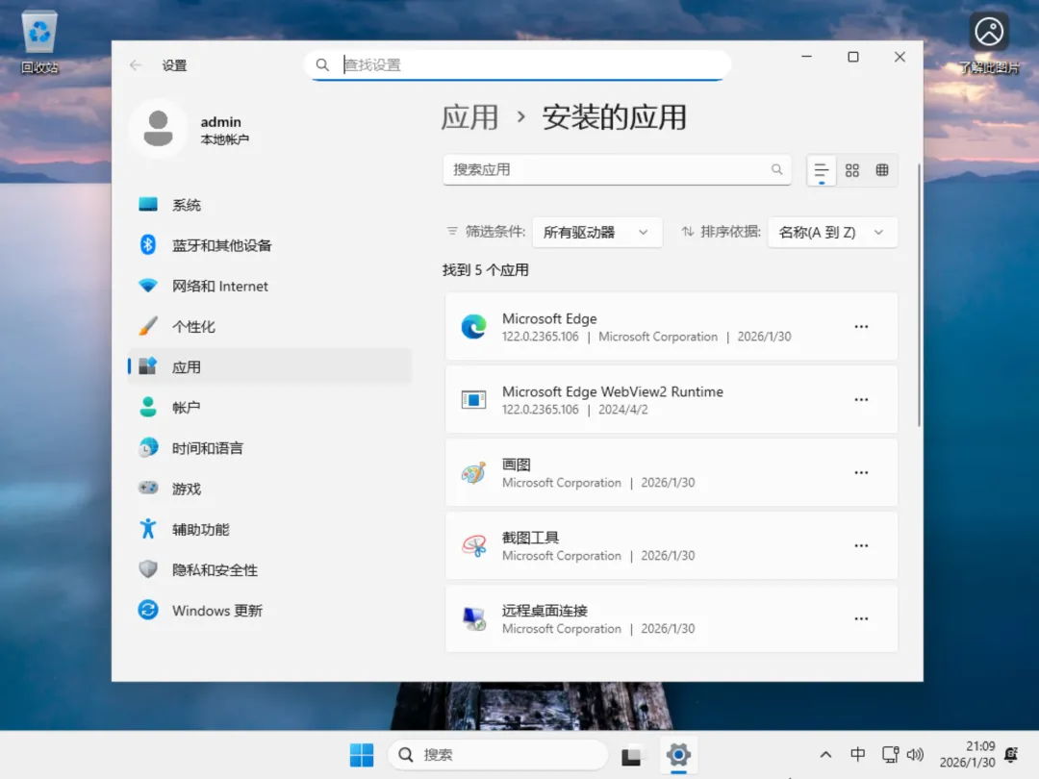Open the Windows Start button

click(362, 755)
